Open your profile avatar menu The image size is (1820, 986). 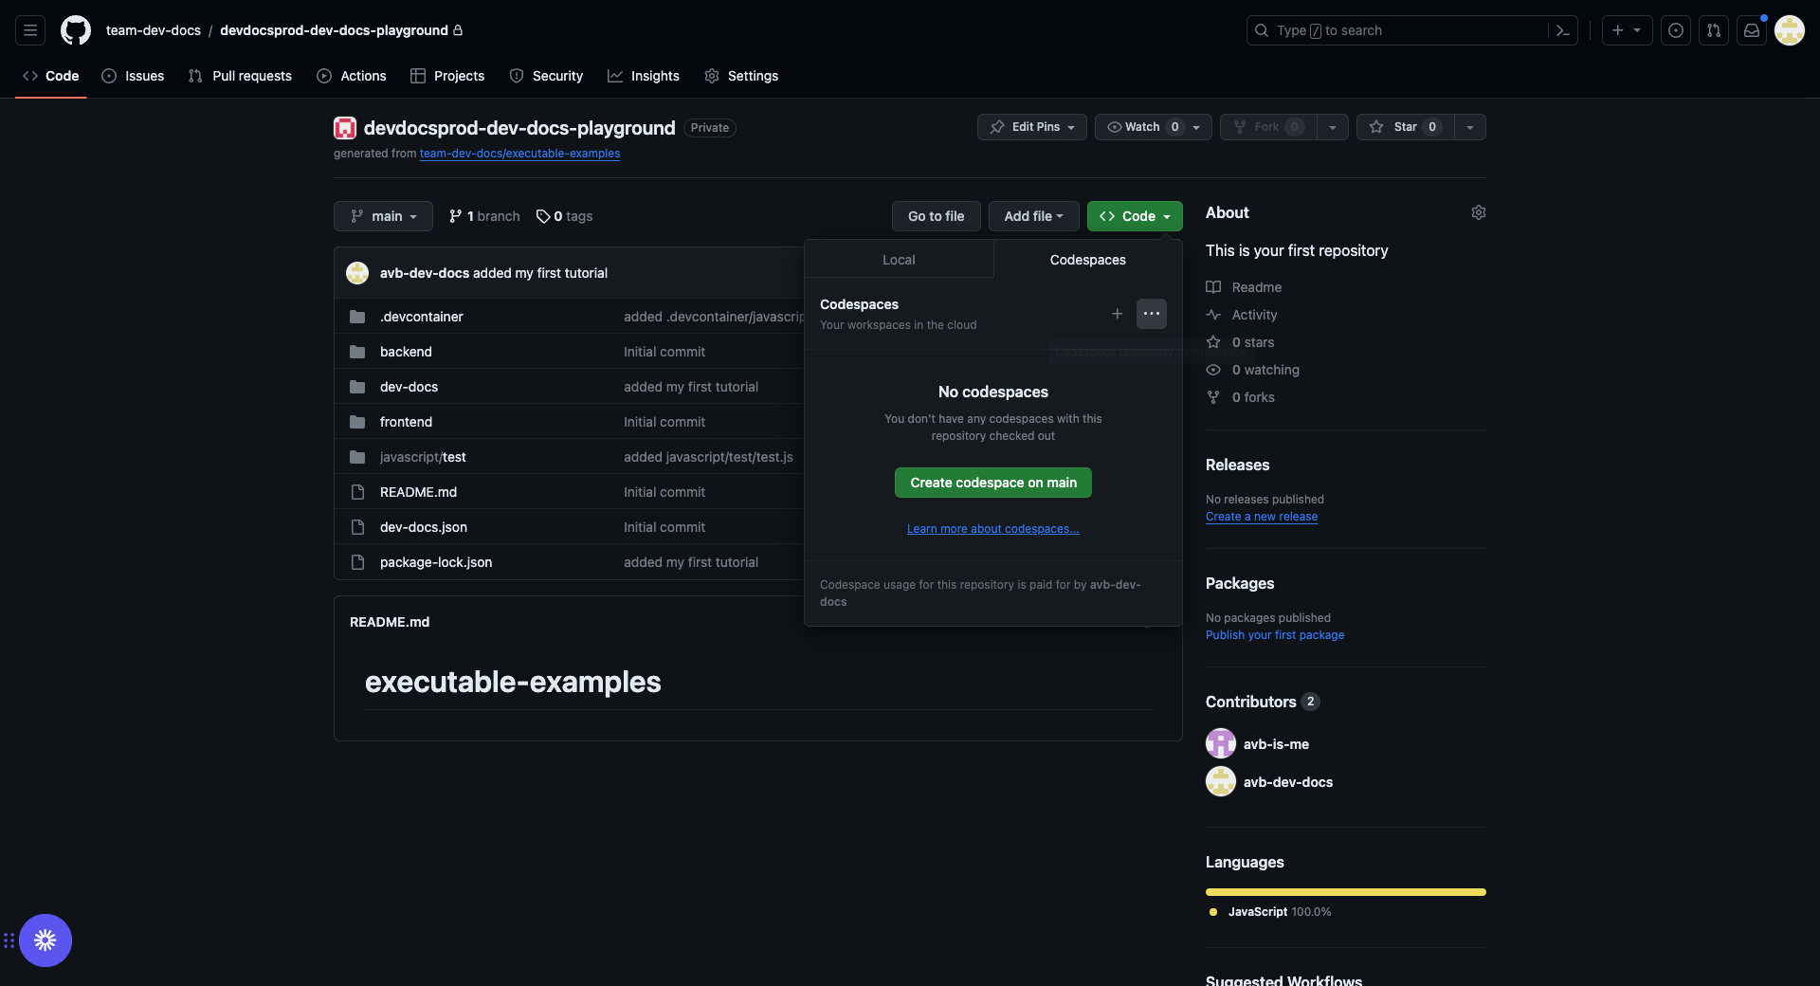(x=1791, y=30)
